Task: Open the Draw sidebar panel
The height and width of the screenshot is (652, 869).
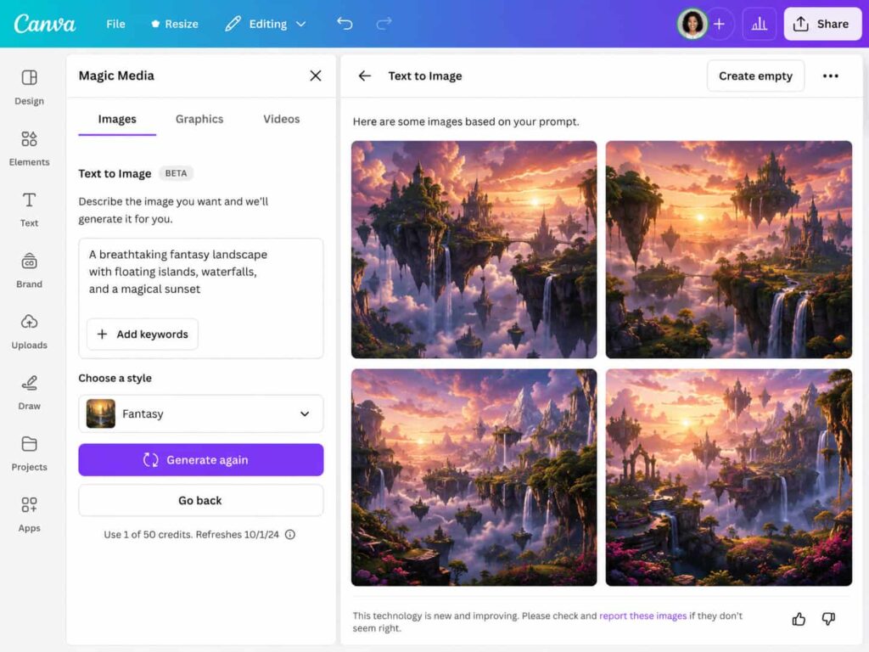Action: 30,392
